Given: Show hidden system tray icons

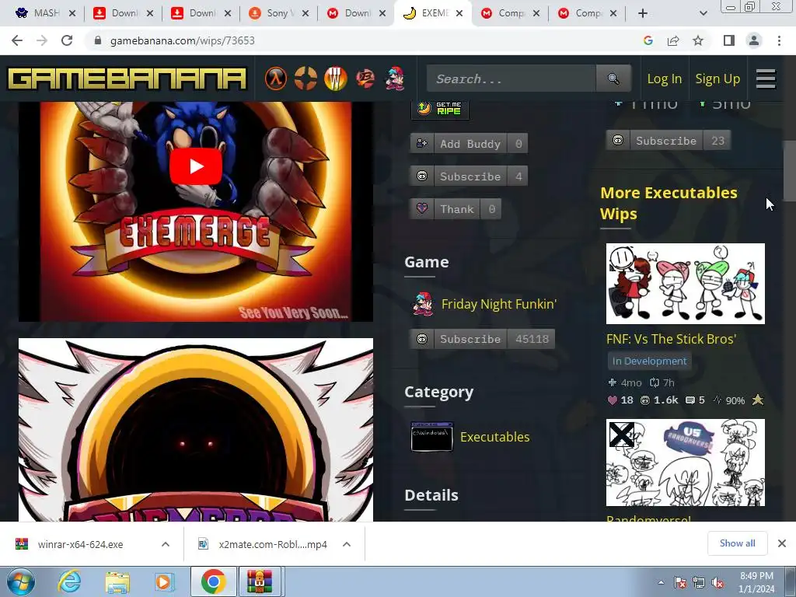Looking at the screenshot, I should (661, 583).
